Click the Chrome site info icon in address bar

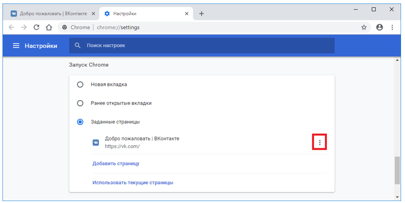[x=65, y=27]
